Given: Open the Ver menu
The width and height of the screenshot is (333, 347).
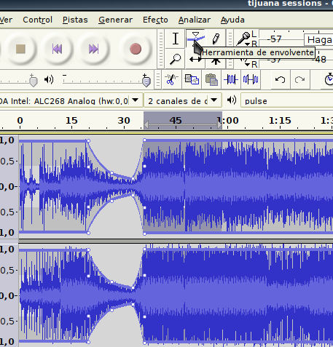Looking at the screenshot, I should point(7,20).
